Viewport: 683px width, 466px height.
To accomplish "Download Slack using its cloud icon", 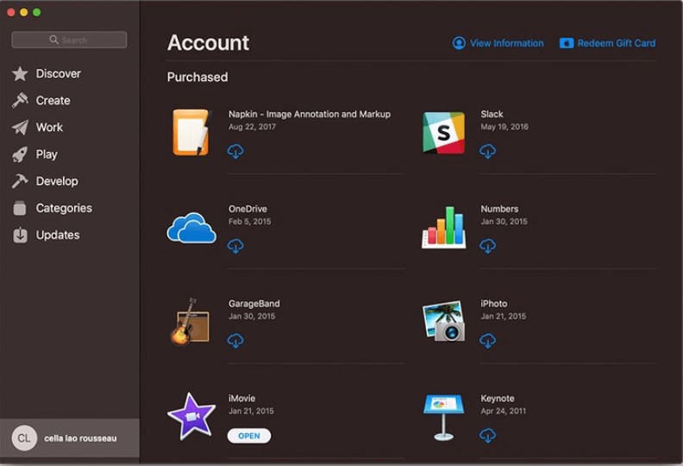I will point(487,151).
